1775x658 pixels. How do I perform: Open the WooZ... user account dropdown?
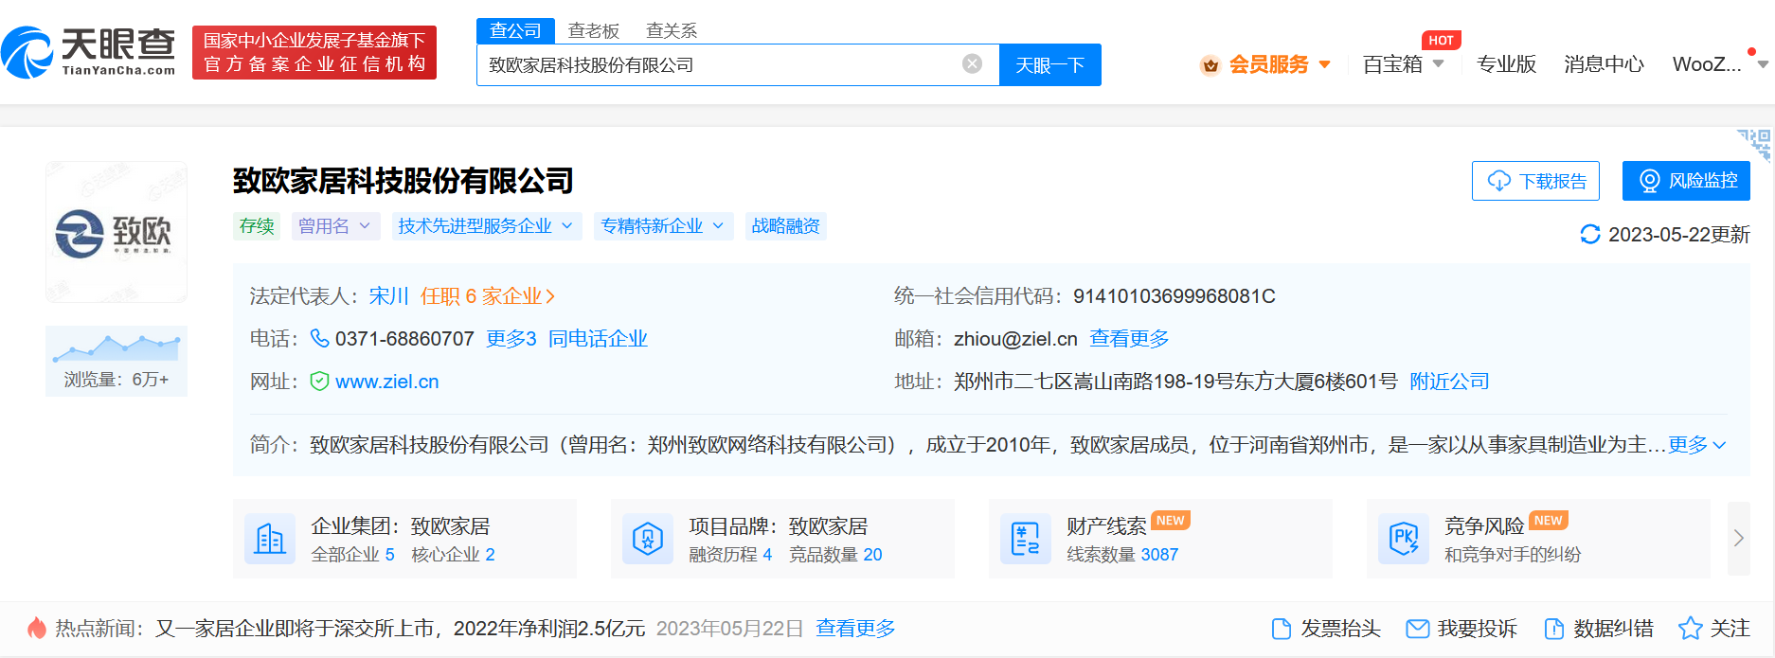coord(1720,64)
